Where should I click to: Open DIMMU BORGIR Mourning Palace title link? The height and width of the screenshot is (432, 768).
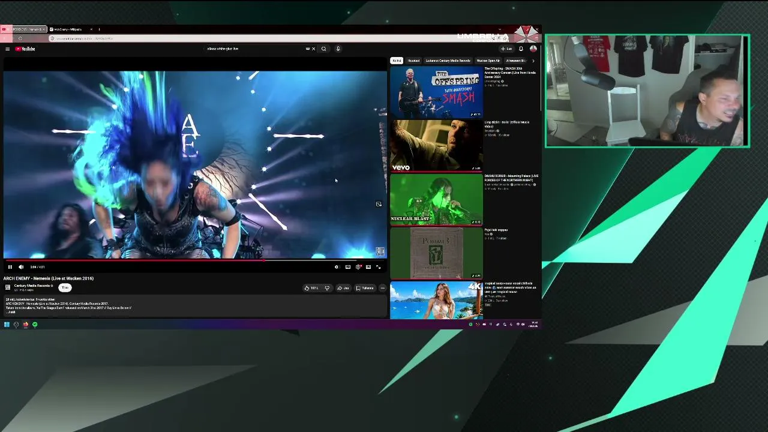[511, 178]
